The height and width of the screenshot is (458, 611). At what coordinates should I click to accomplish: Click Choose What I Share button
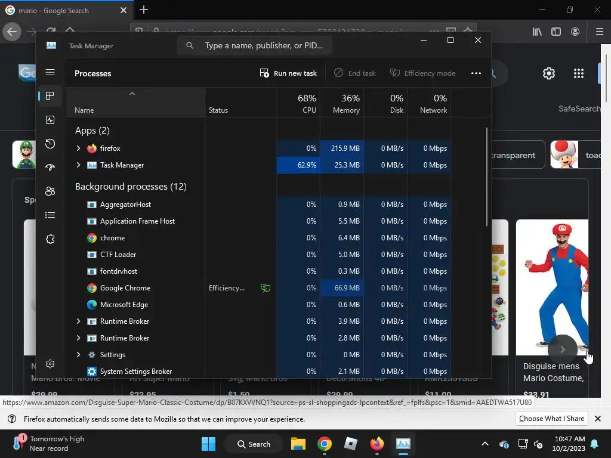pos(551,419)
